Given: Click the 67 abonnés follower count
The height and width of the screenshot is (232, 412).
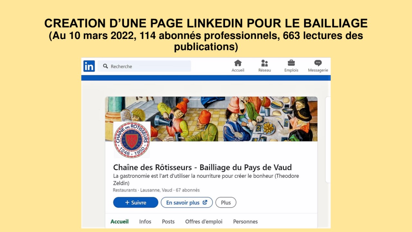Looking at the screenshot, I should tap(188, 190).
